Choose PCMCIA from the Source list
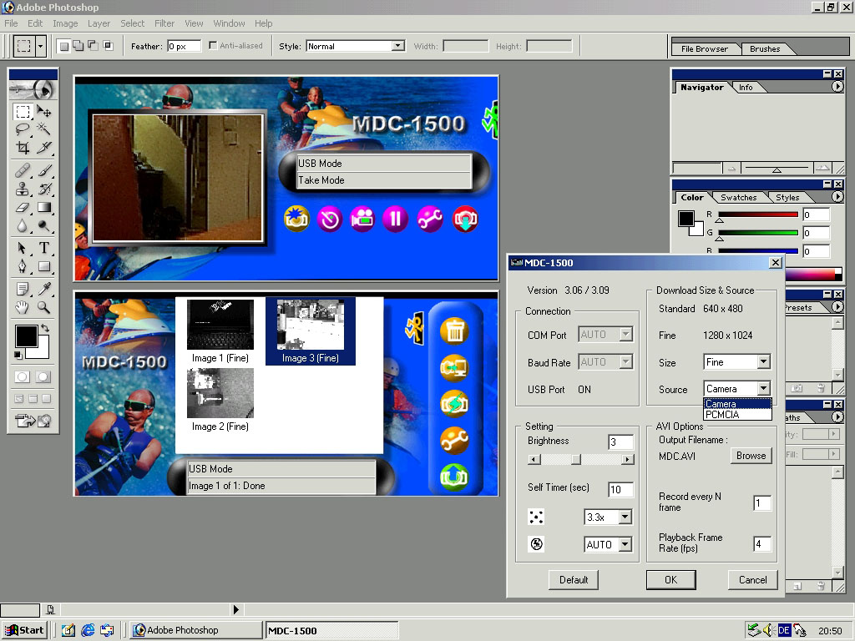The width and height of the screenshot is (855, 641). click(738, 415)
